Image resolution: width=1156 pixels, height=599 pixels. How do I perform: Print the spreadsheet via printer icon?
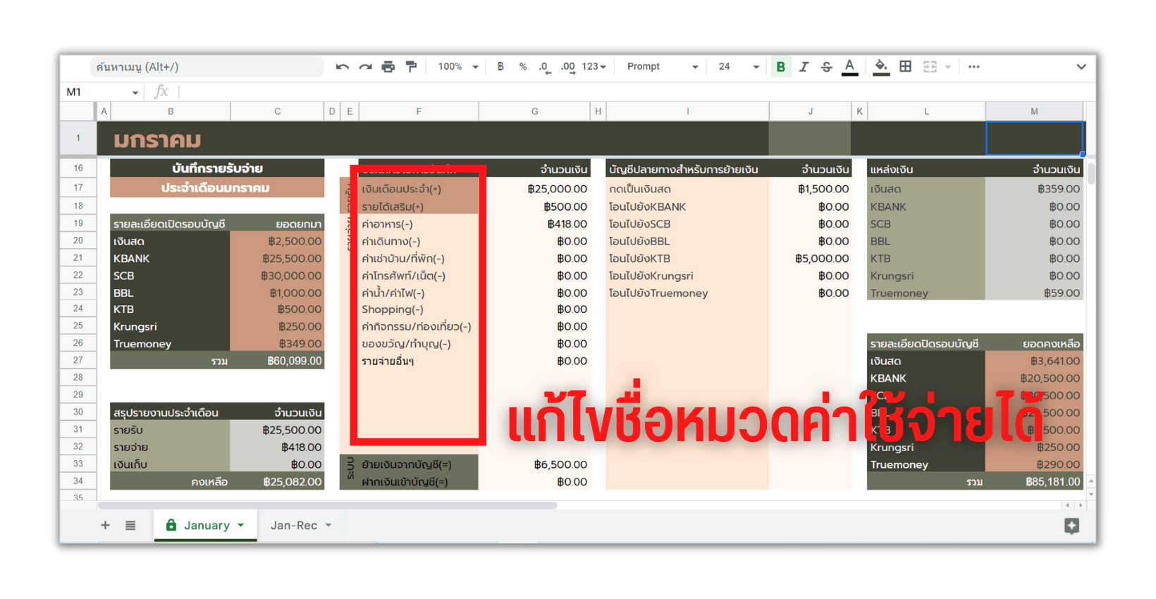tap(388, 67)
